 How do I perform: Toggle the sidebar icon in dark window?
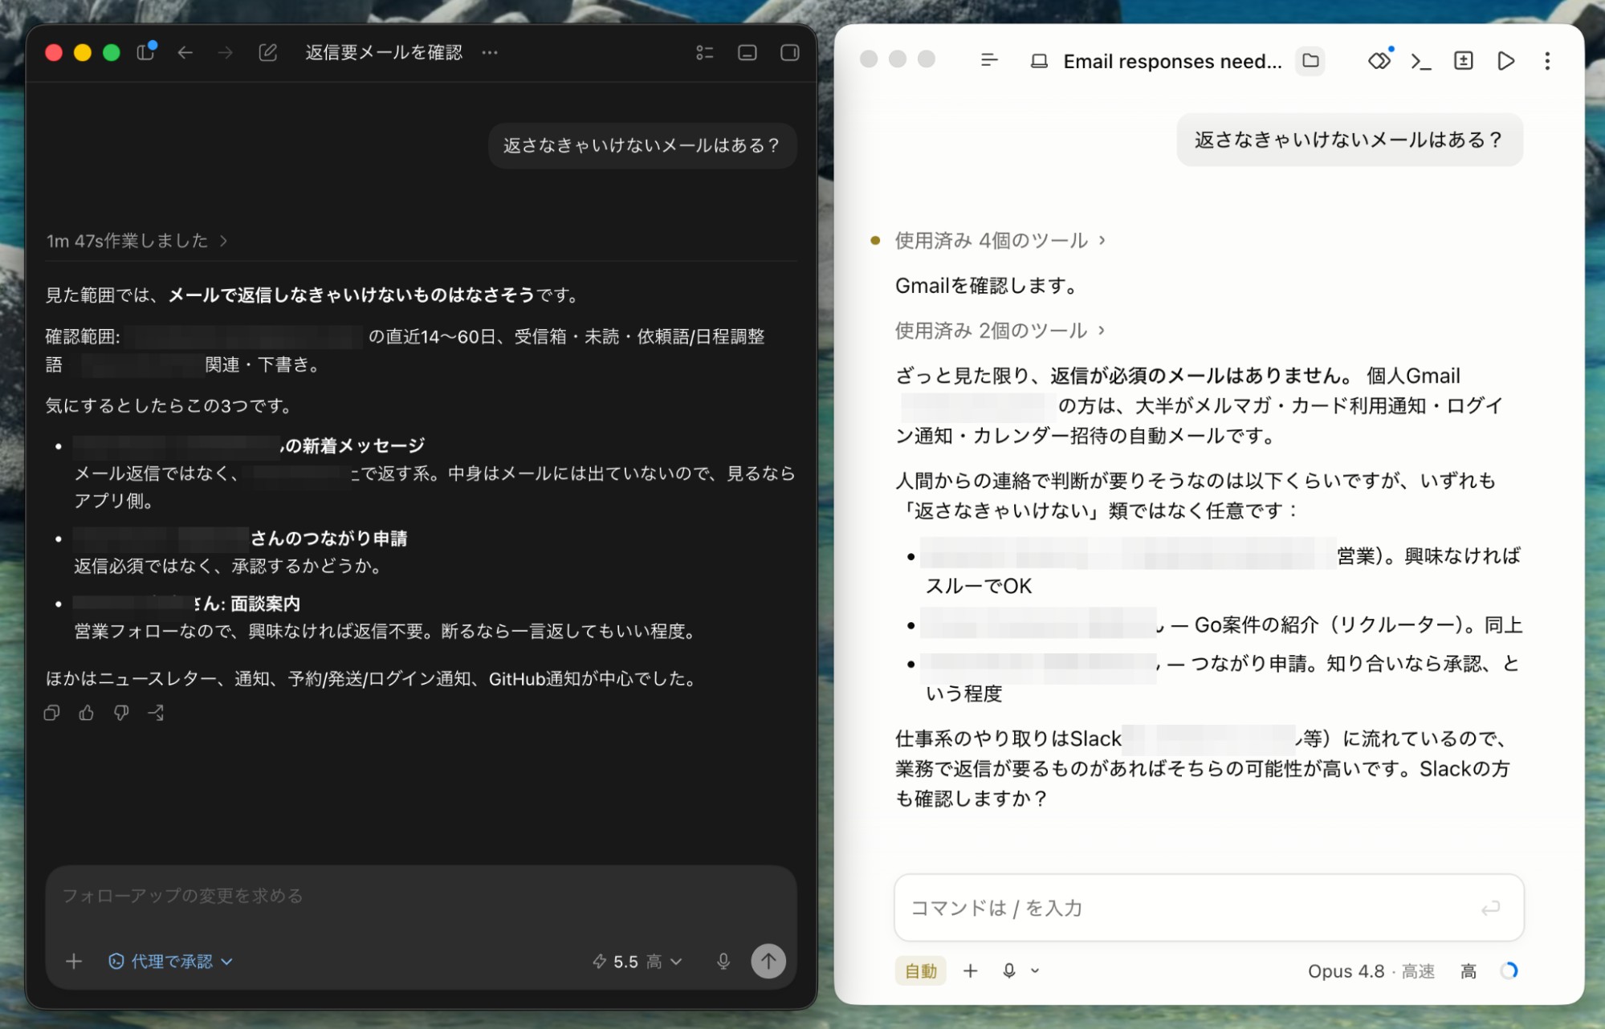pyautogui.click(x=145, y=52)
